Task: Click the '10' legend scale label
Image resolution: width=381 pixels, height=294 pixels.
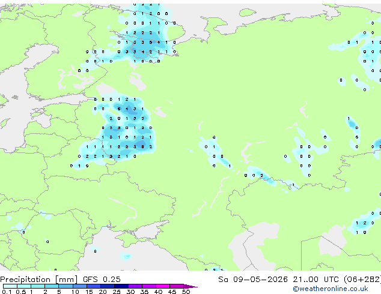Action: click(75, 292)
